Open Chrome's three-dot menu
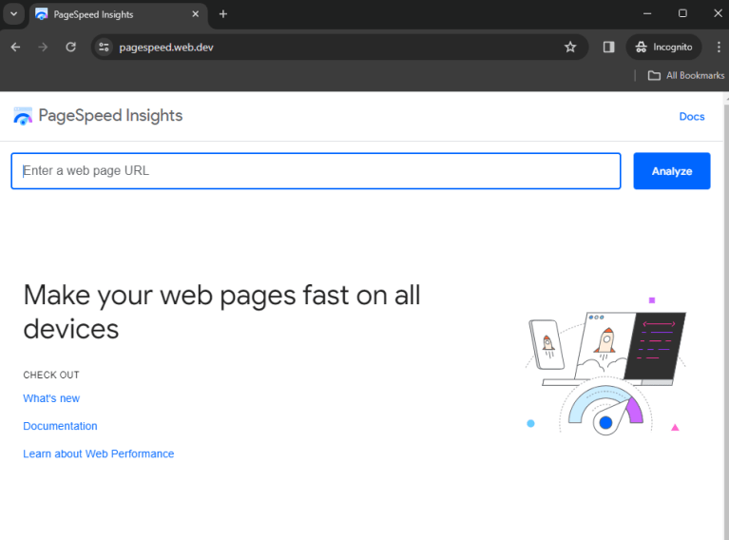Viewport: 729px width, 540px height. coord(719,47)
